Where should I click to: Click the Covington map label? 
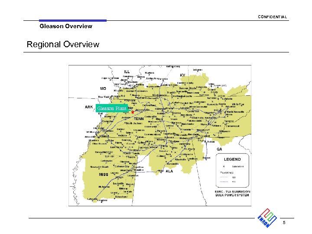click(107, 121)
